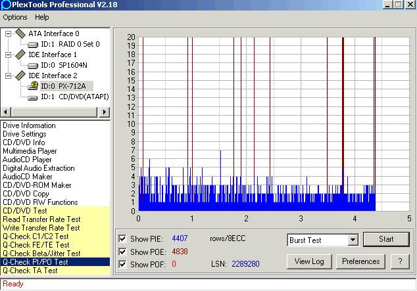Click the CD/DVD(ATAPI) drive icon
417x291 pixels.
click(32, 97)
